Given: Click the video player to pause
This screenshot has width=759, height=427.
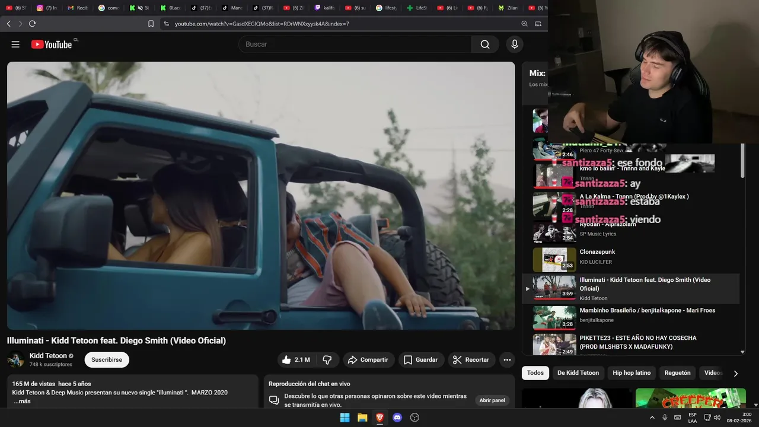Looking at the screenshot, I should [x=261, y=196].
